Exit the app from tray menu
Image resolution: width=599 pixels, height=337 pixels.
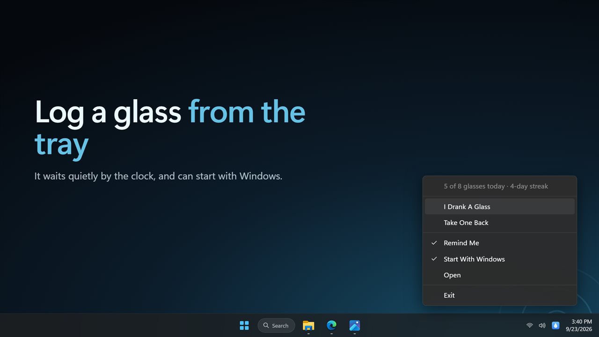click(x=500, y=295)
